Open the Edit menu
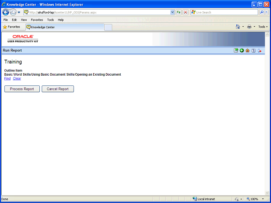Viewport: 271px width, 203px height. coord(14,20)
